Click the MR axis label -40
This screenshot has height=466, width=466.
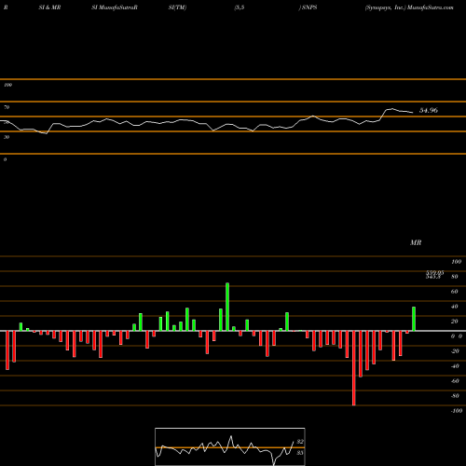click(x=455, y=366)
